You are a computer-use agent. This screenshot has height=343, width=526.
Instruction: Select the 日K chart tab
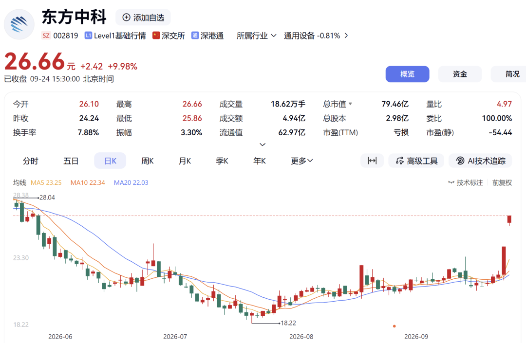[x=110, y=161]
